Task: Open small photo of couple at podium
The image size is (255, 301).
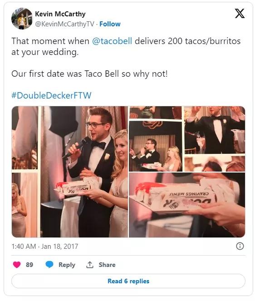Action: point(156,146)
